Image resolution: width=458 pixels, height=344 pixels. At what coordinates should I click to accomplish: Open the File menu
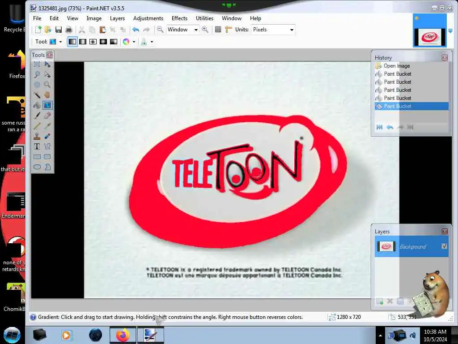37,18
